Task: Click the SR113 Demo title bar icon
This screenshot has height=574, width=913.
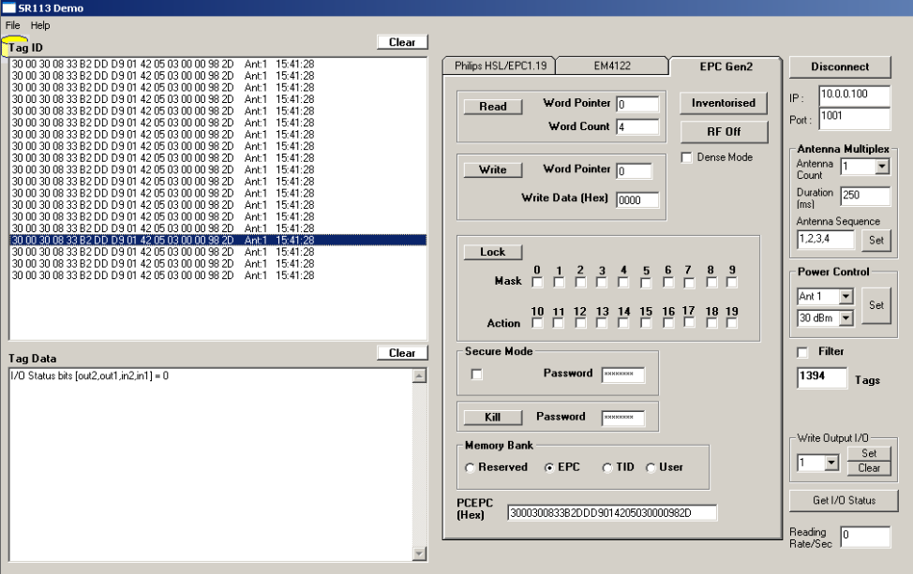Action: point(8,7)
